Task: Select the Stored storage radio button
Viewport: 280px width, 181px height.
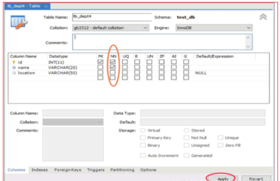Action: click(x=187, y=130)
